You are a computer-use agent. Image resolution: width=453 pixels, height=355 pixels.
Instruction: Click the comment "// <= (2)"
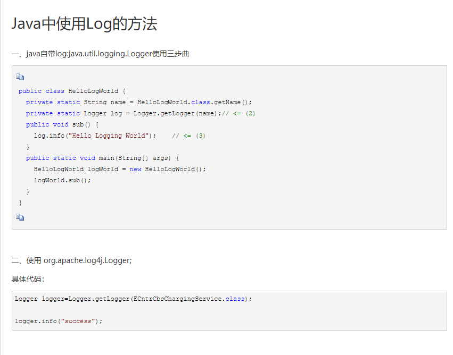point(238,114)
